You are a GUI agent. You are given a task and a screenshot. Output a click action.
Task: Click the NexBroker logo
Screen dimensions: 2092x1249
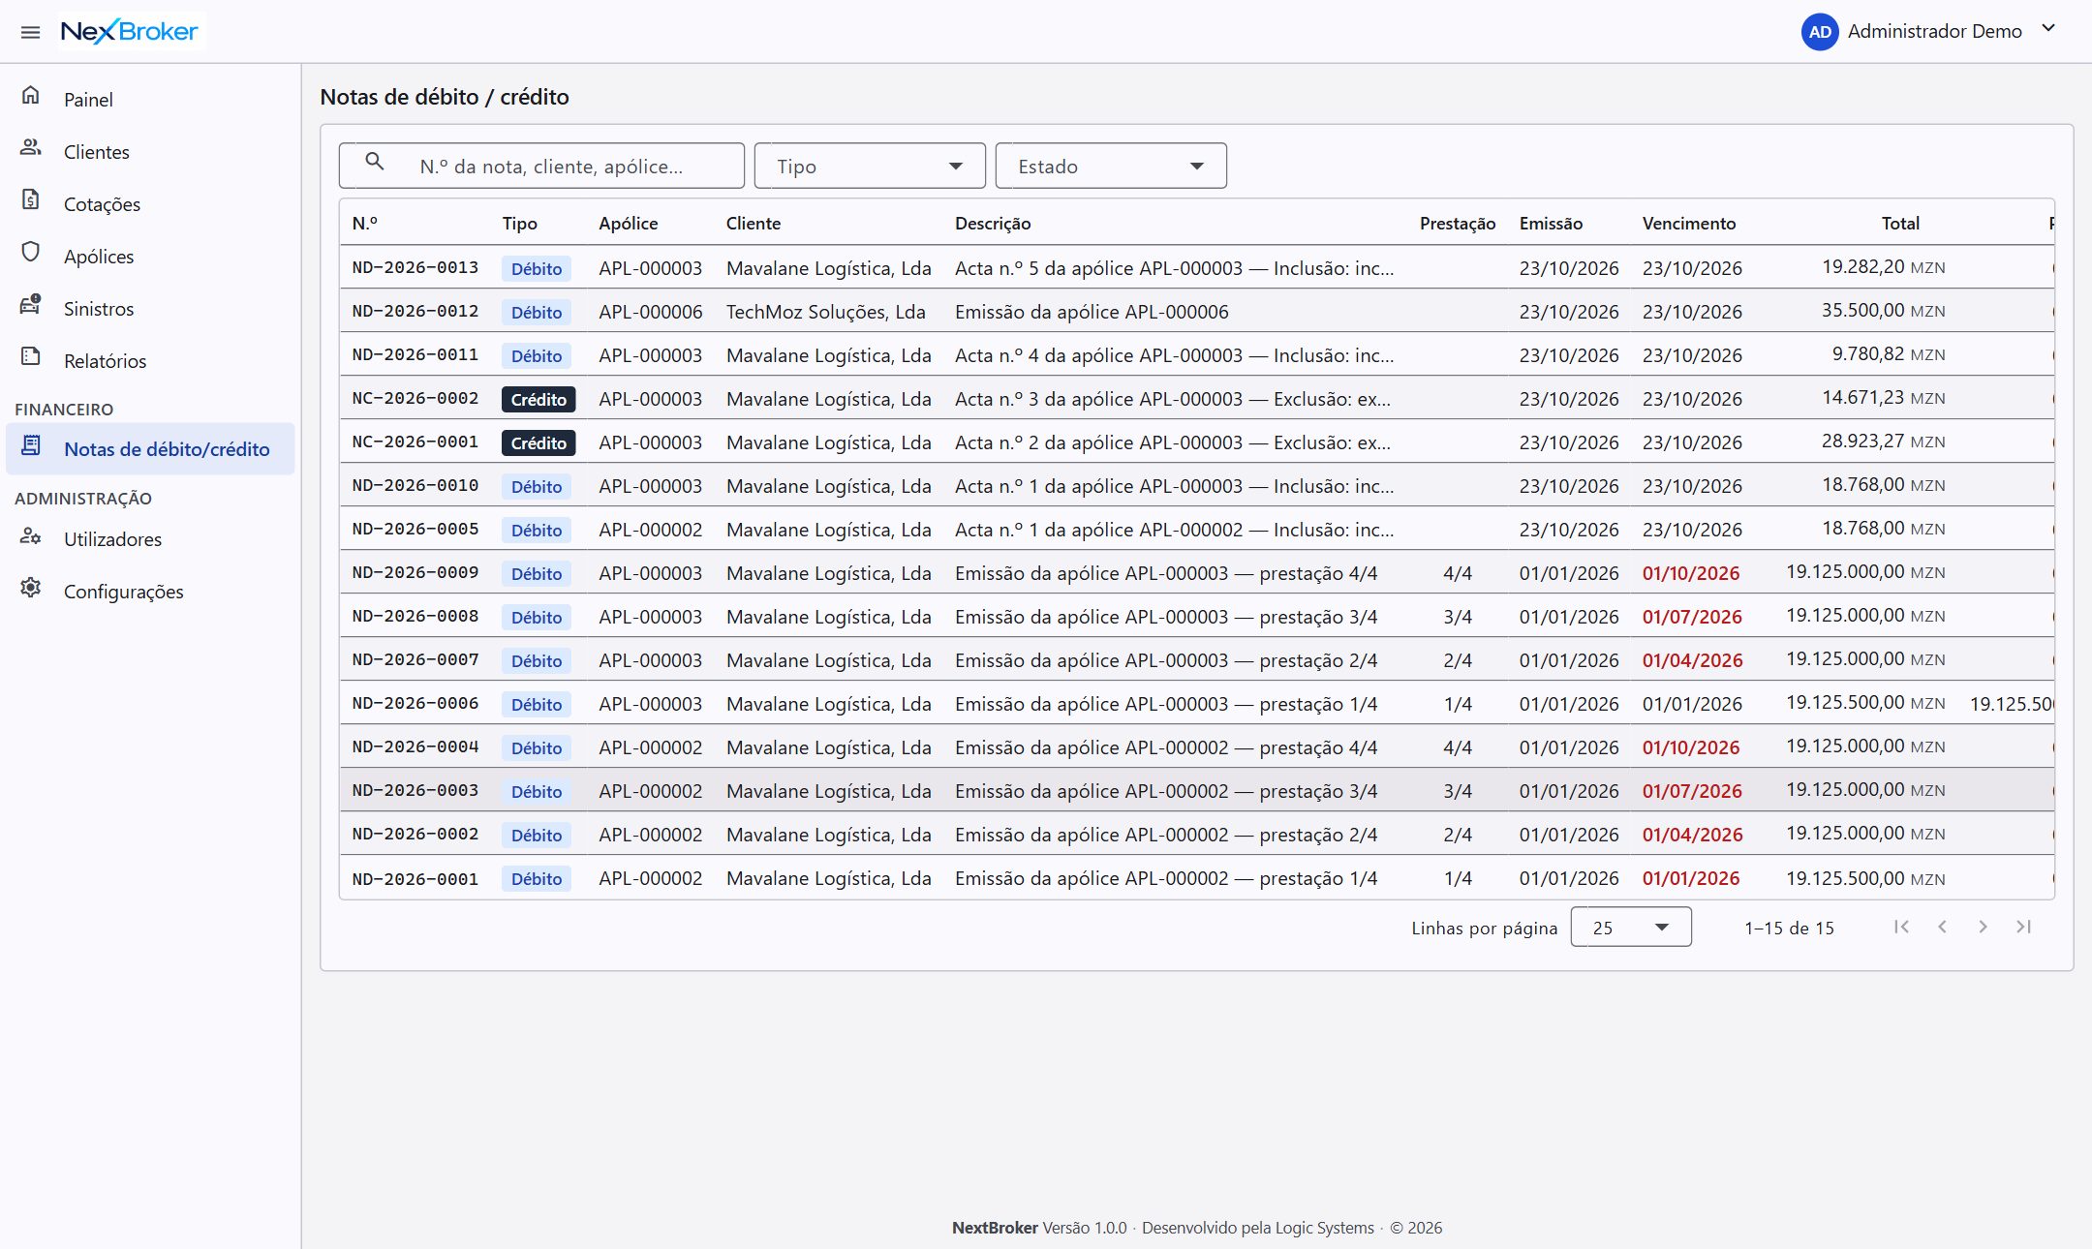pos(130,31)
